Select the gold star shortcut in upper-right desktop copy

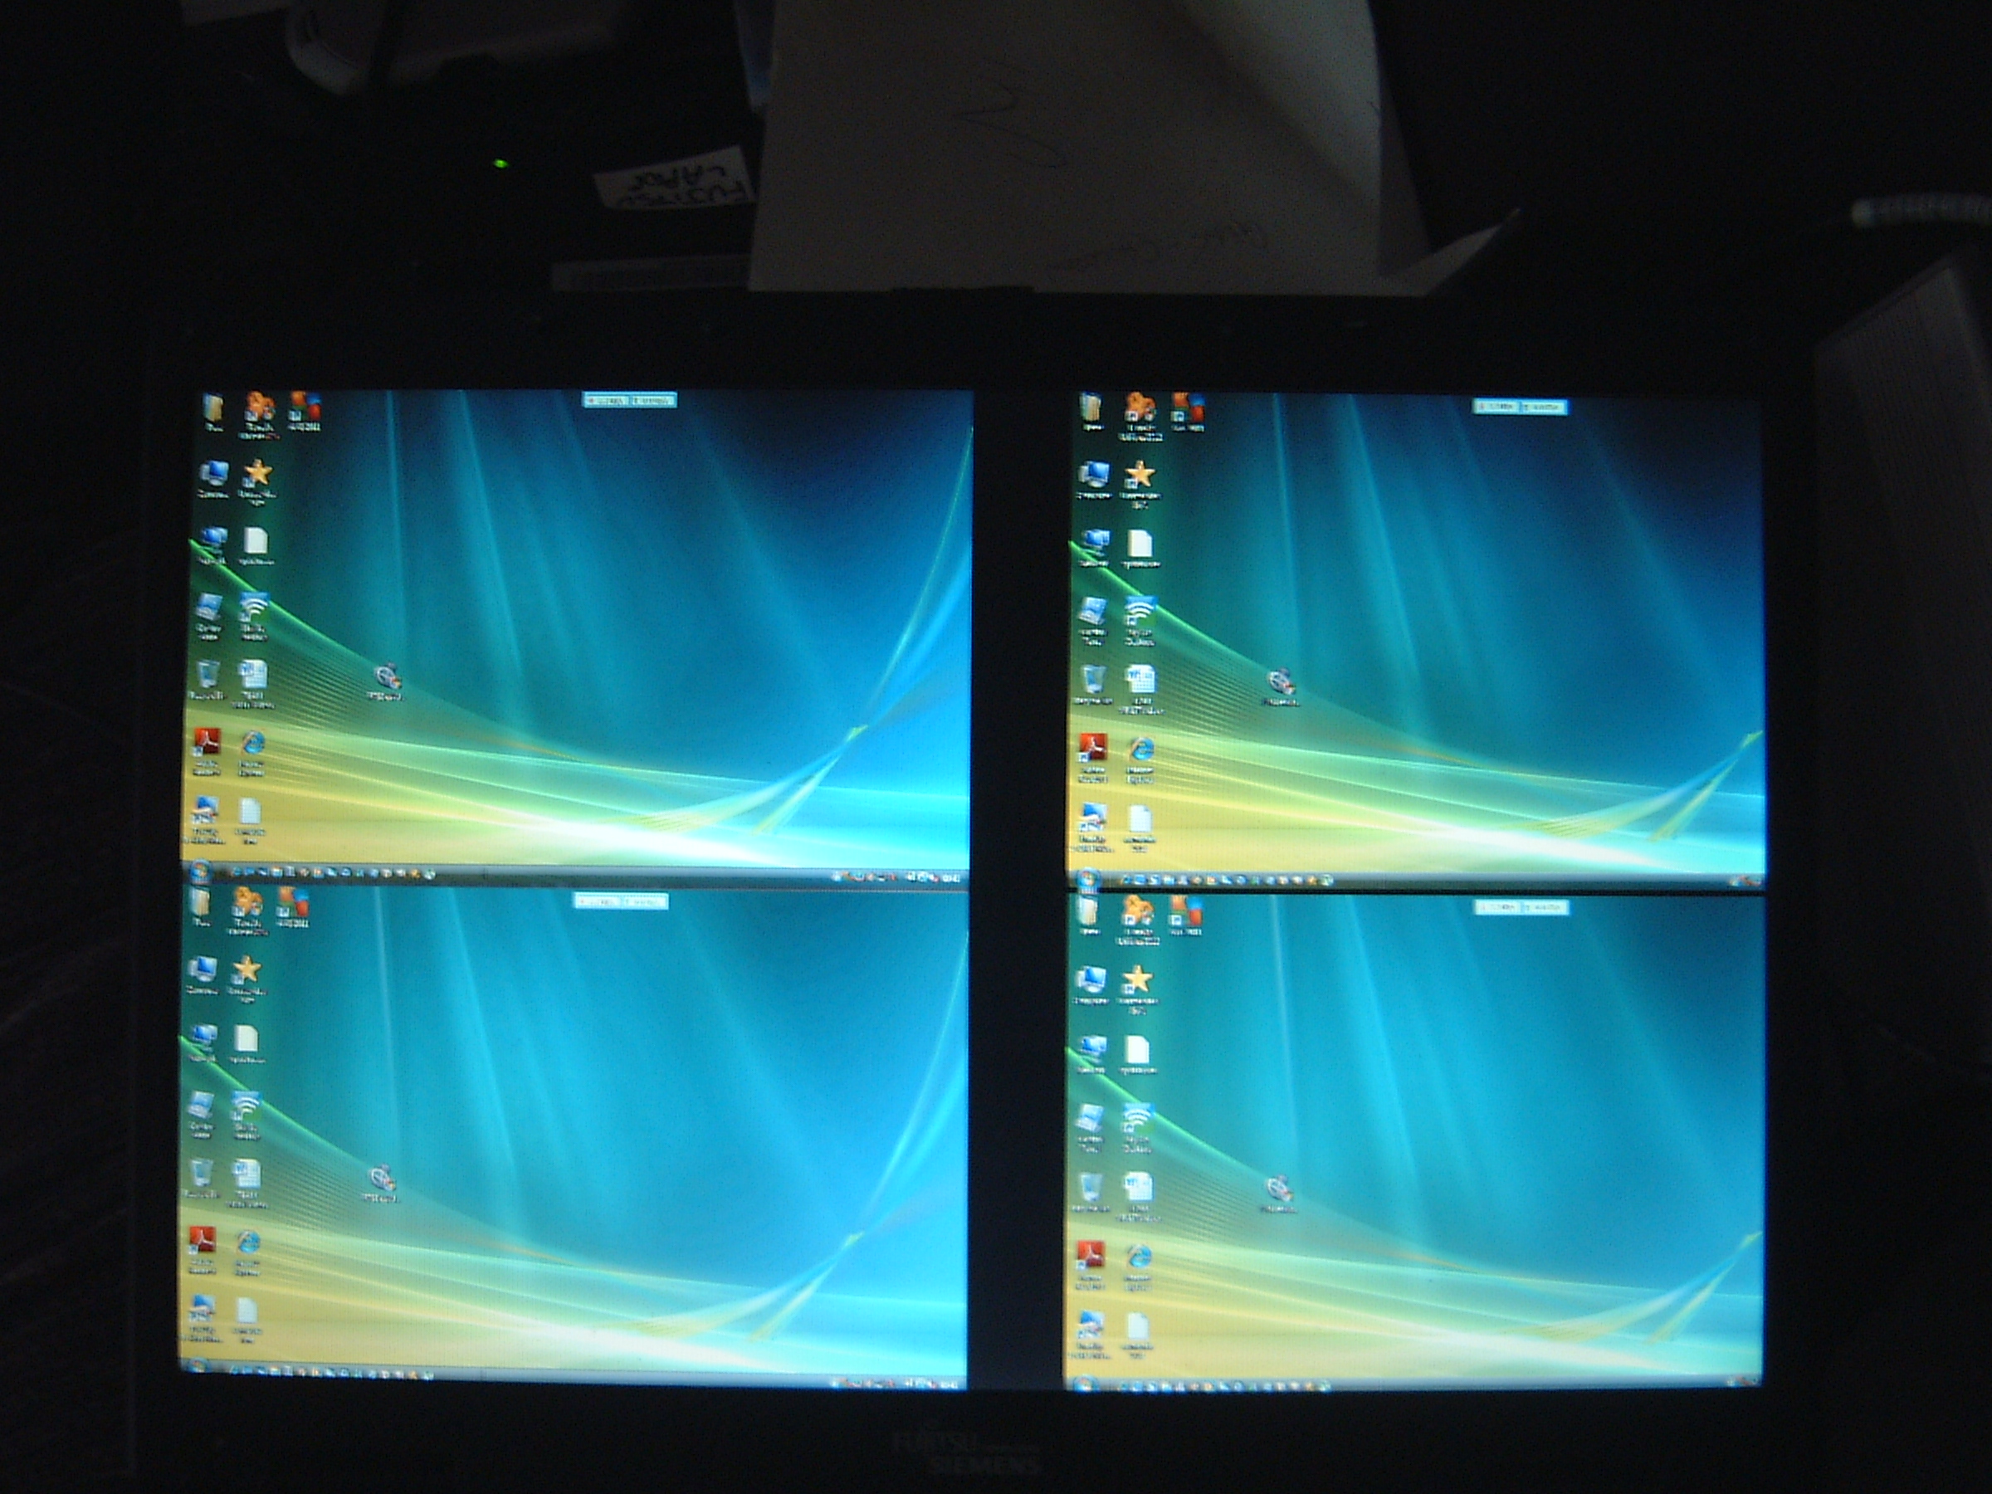click(x=1140, y=474)
